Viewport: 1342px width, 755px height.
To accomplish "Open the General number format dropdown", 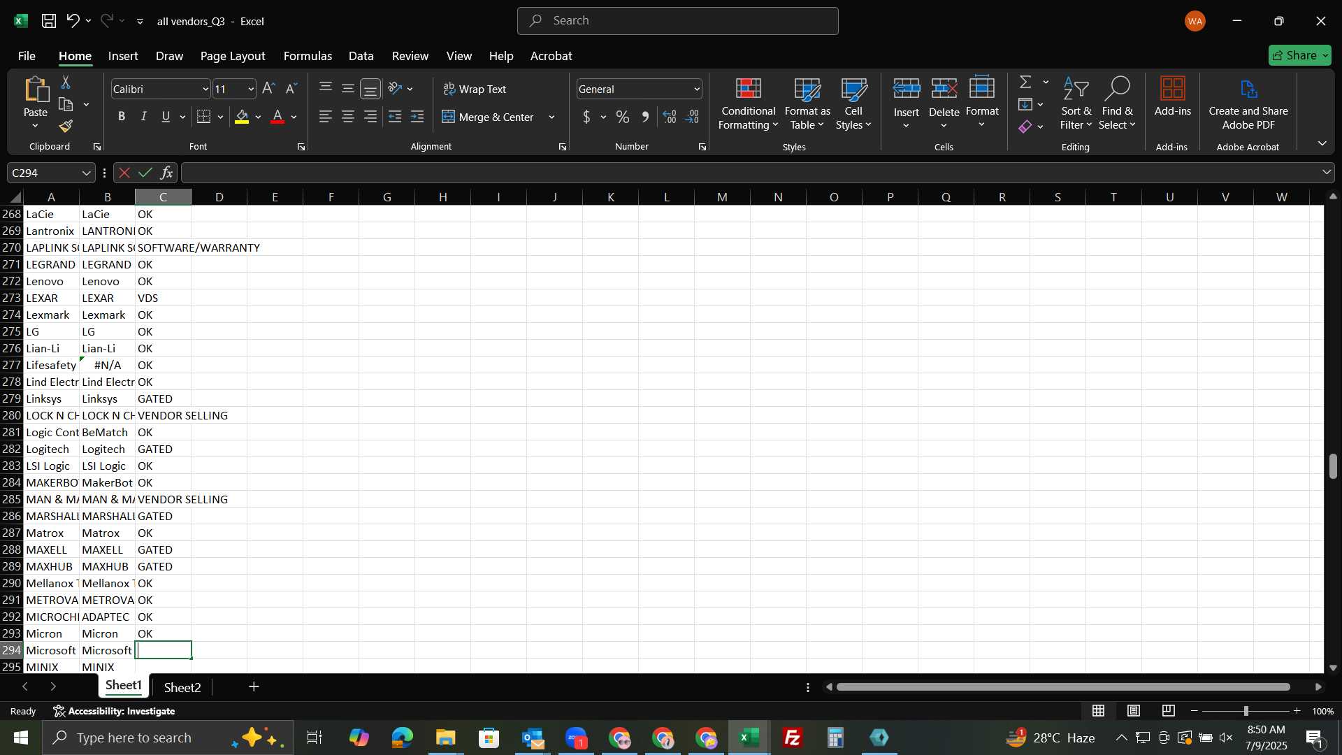I will coord(697,89).
